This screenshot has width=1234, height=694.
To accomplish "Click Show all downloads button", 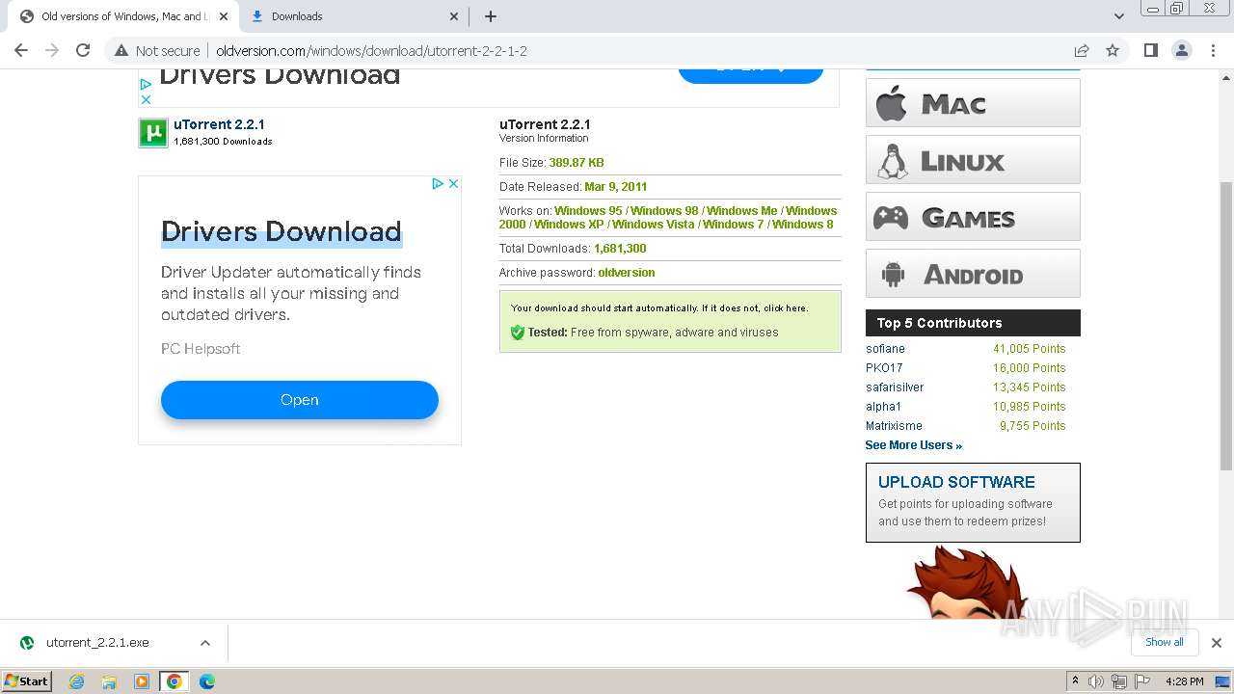I will 1165,642.
